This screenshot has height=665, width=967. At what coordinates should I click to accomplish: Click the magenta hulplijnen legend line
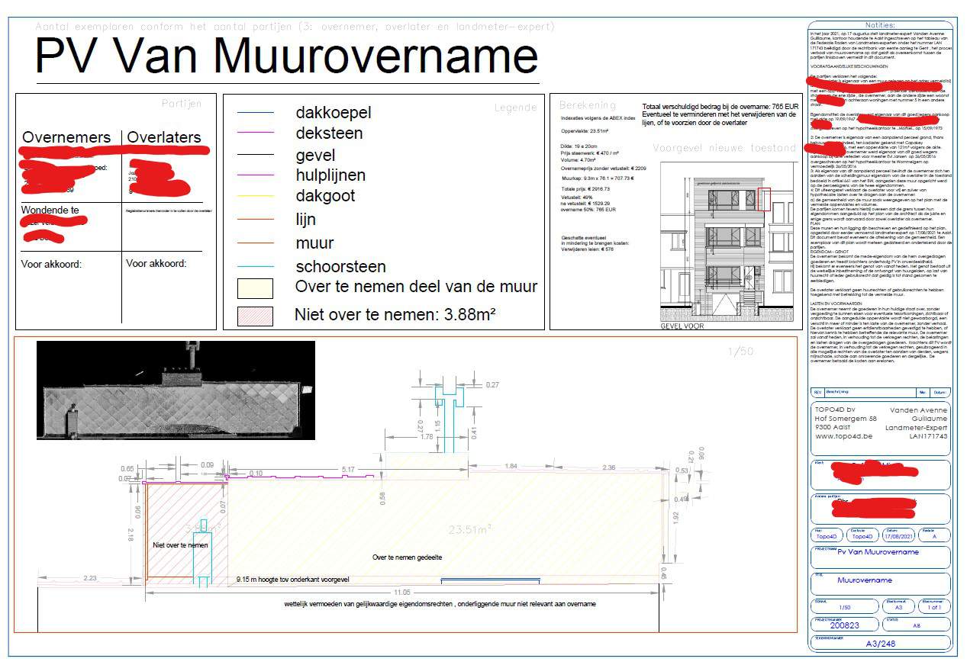coord(255,175)
